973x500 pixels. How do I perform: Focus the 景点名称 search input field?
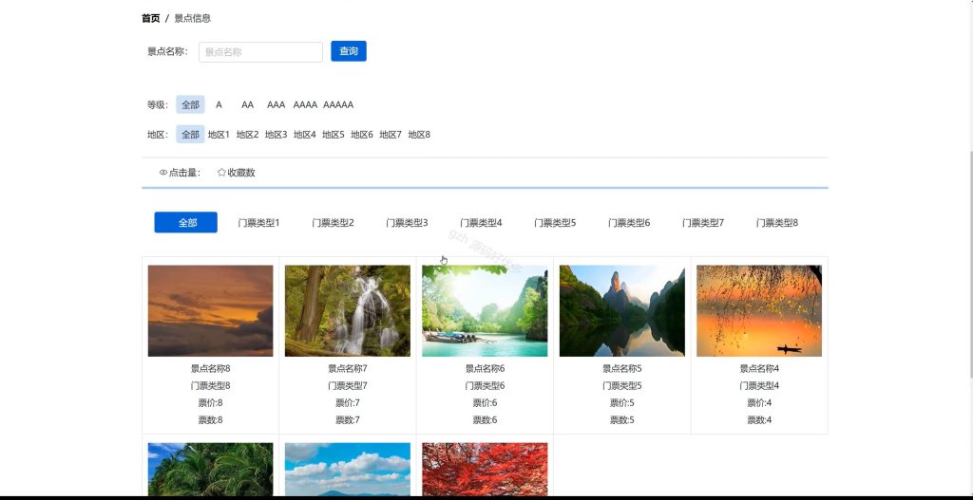260,52
